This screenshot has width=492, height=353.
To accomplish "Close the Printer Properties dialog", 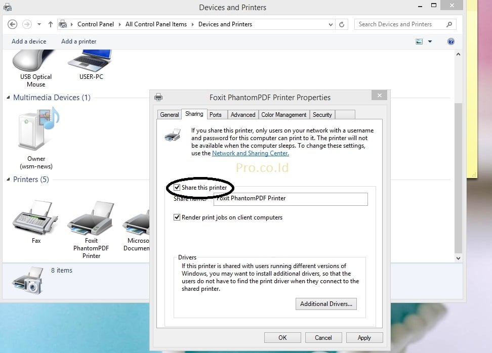I will tap(379, 95).
